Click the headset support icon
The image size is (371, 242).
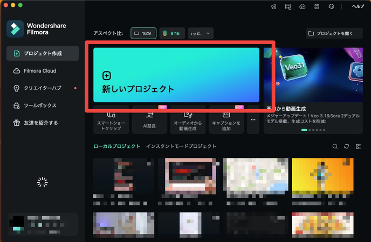(x=331, y=6)
